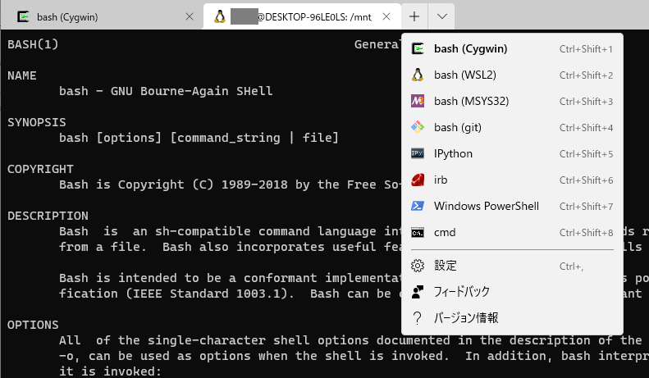The width and height of the screenshot is (649, 378).
Task: Start a bash (git) session
Action: 512,127
